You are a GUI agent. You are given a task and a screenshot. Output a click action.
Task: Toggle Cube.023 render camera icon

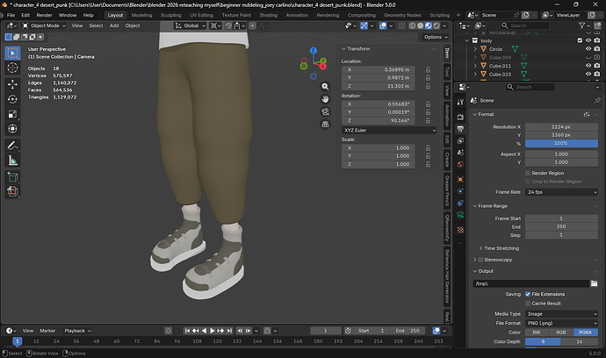[x=597, y=75]
